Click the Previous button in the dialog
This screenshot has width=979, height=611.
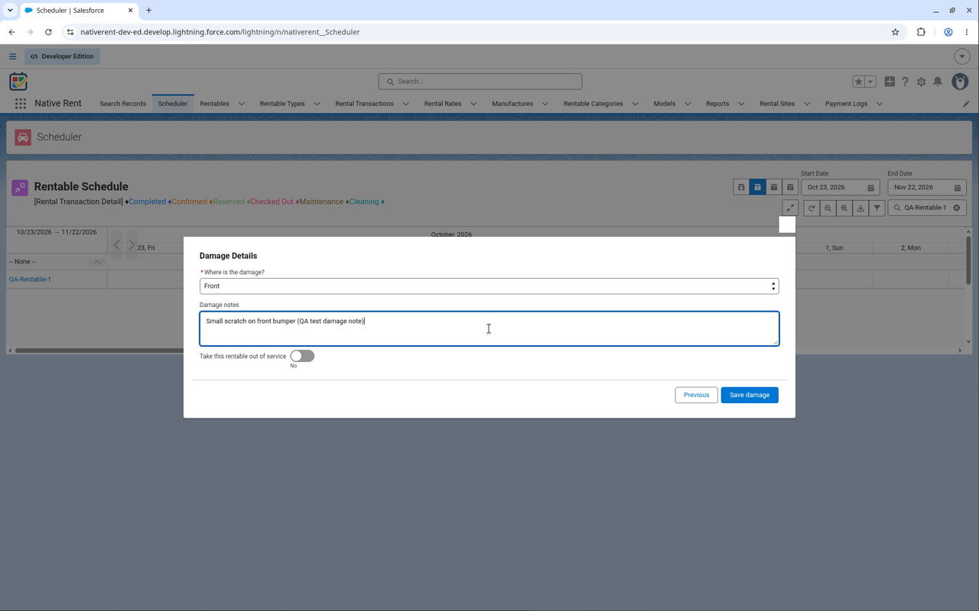[x=696, y=395]
